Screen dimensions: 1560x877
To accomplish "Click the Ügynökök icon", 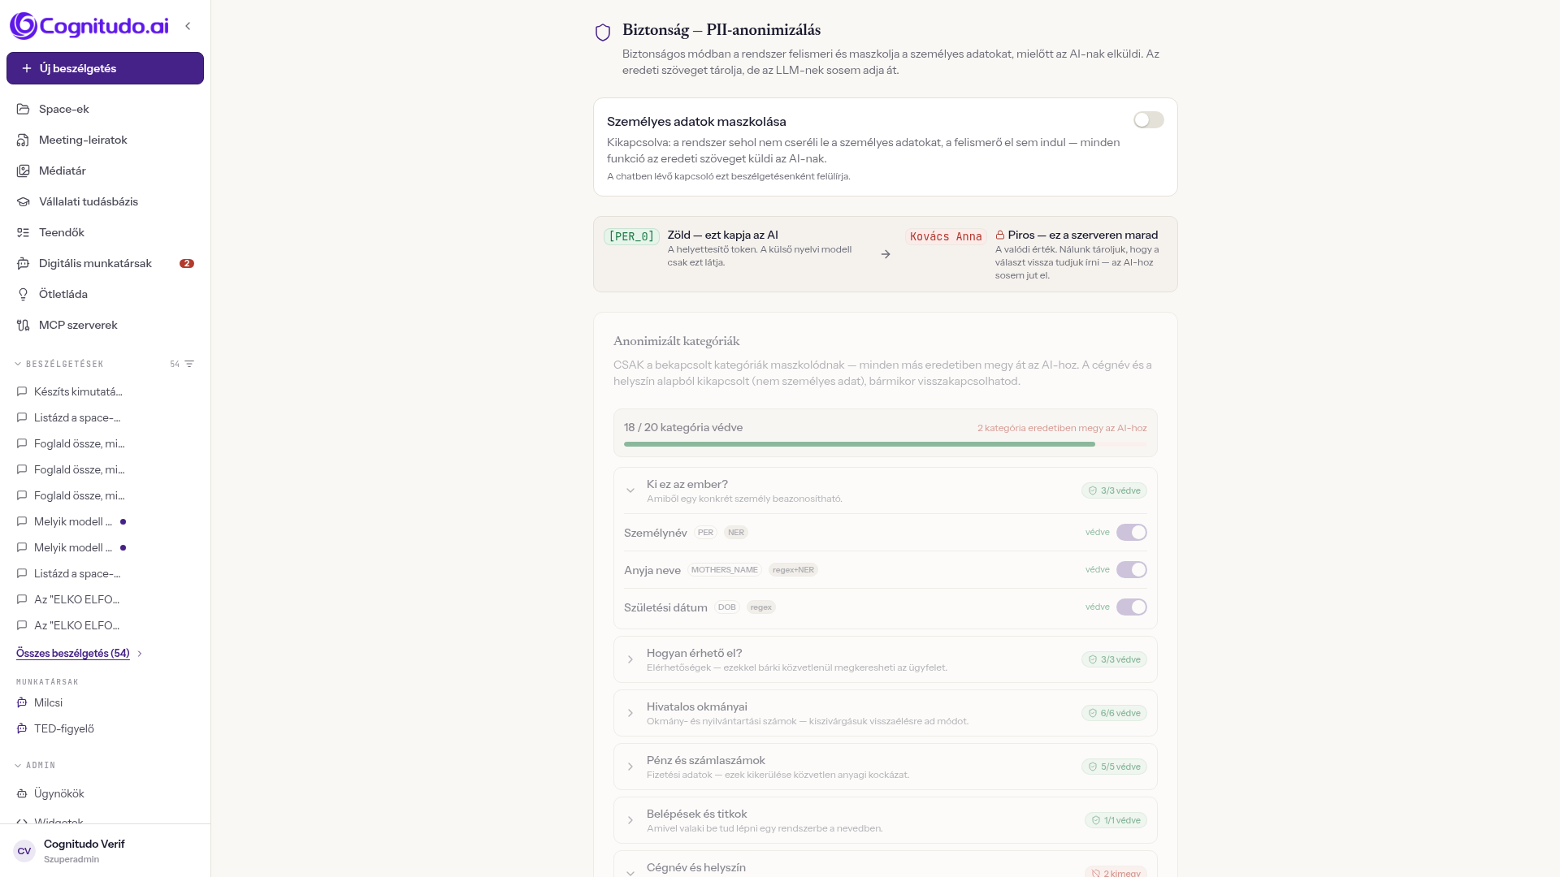I will coord(22,793).
